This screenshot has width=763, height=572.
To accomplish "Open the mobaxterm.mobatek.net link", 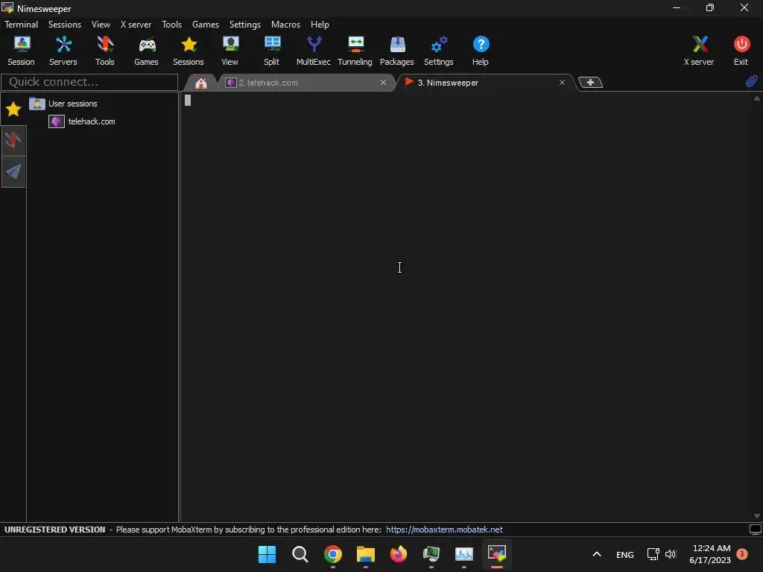I will click(444, 530).
